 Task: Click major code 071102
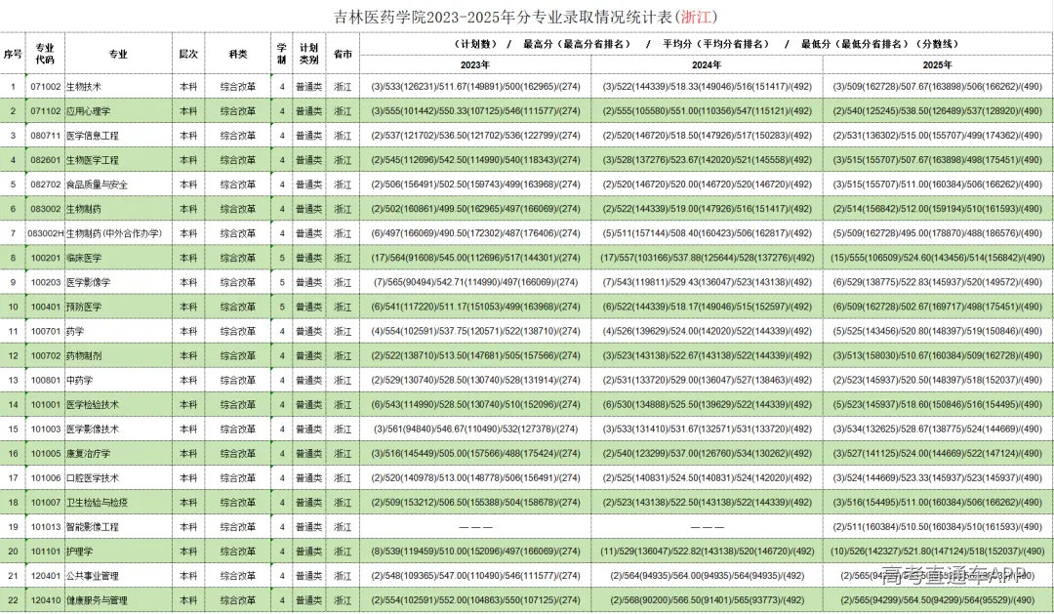(x=45, y=111)
